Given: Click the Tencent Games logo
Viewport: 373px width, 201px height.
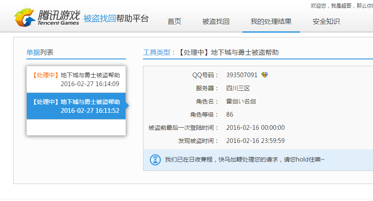Looking at the screenshot, I should click(47, 17).
